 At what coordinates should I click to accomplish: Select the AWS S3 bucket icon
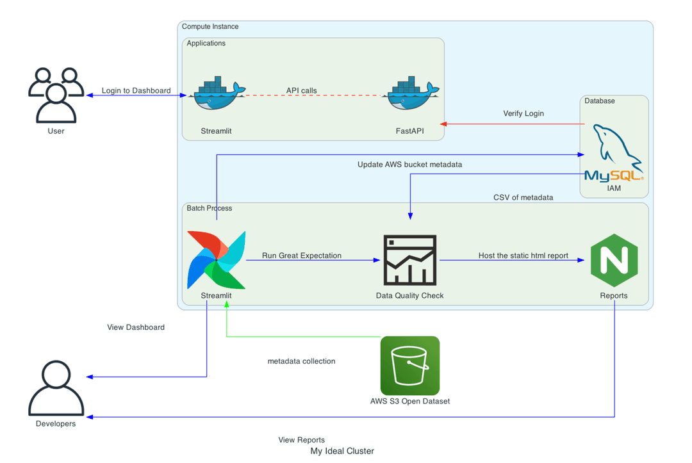[410, 366]
